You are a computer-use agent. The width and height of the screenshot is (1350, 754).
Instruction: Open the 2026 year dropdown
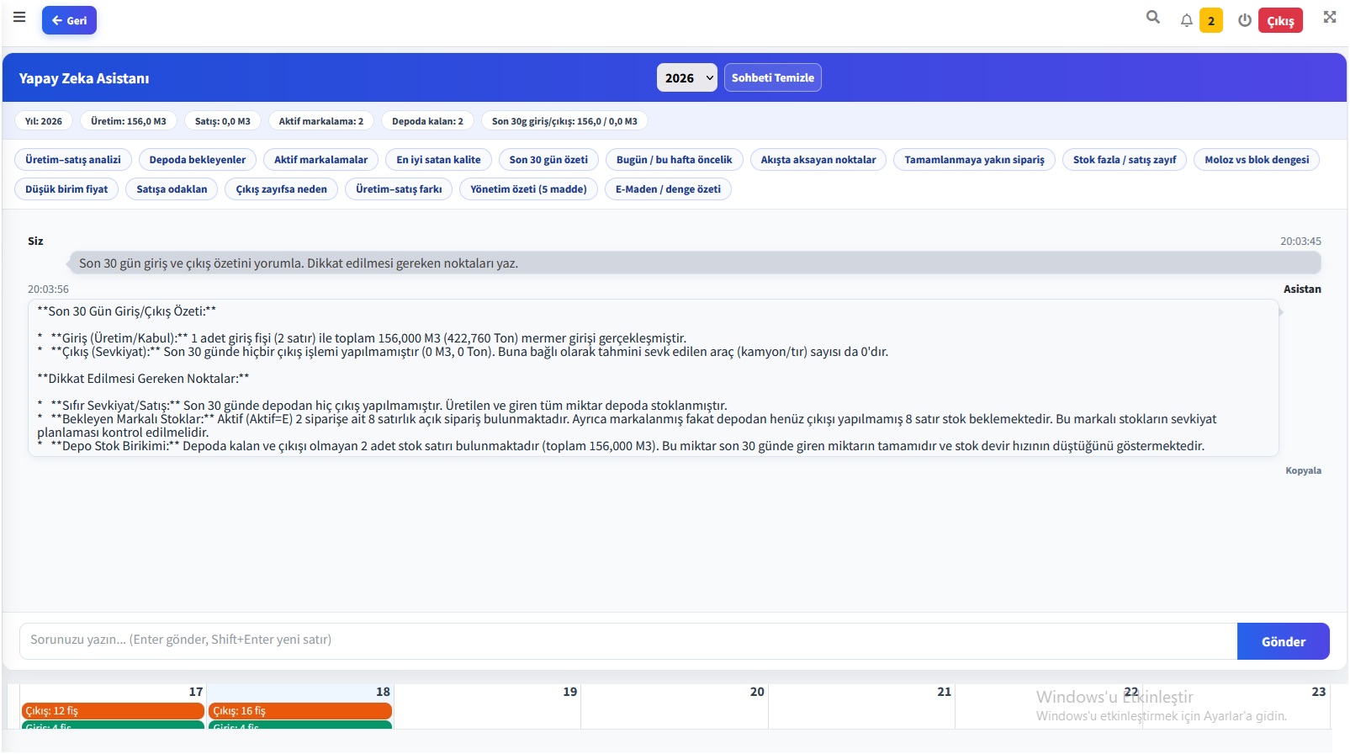[687, 77]
